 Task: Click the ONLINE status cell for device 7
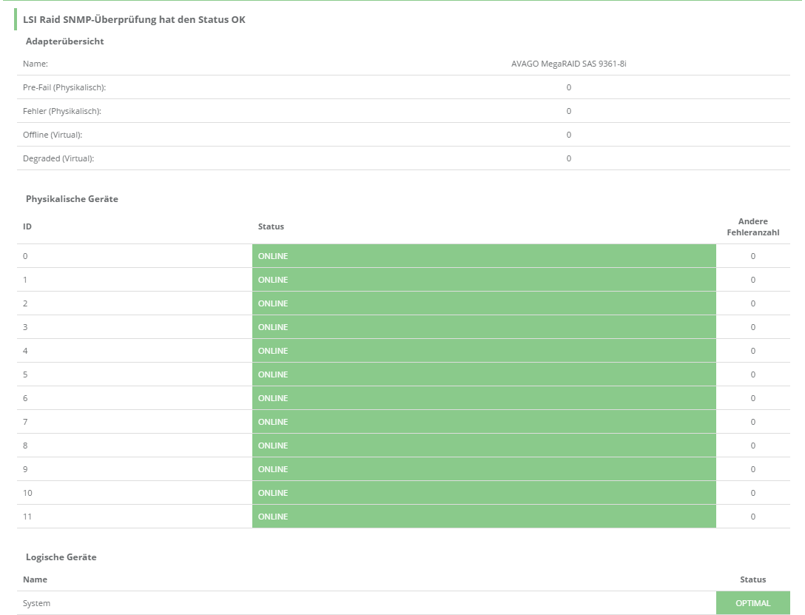[484, 422]
